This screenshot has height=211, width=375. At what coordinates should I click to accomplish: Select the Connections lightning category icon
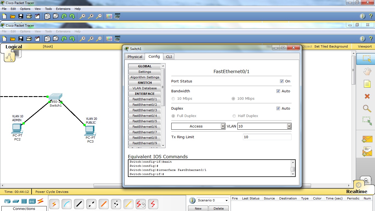(x=41, y=201)
